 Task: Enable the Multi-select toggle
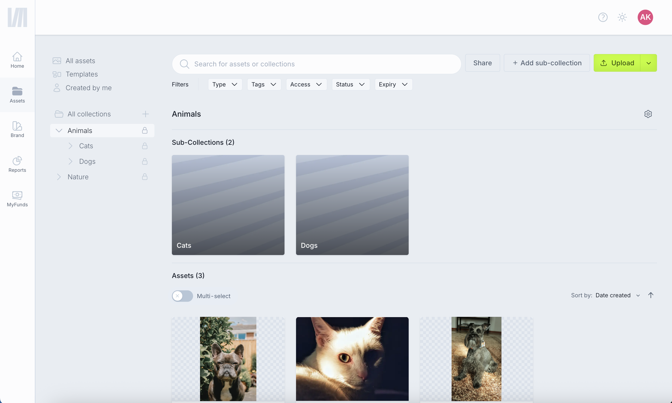coord(182,296)
